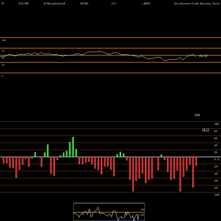Click the RSI 30 level label
This screenshot has height=221, width=221.
(3, 65)
